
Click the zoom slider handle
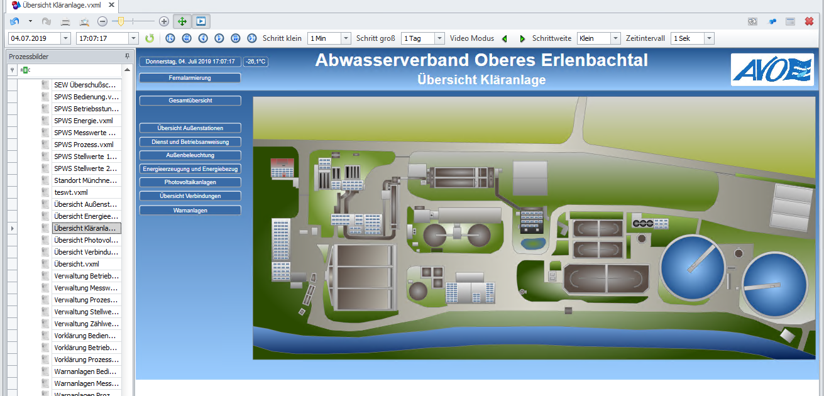point(121,21)
